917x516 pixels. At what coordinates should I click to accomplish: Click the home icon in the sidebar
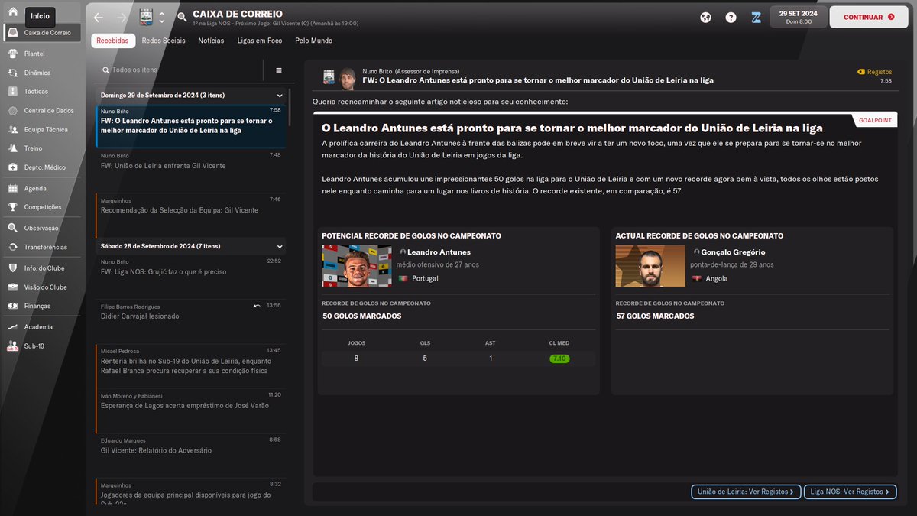click(x=12, y=12)
